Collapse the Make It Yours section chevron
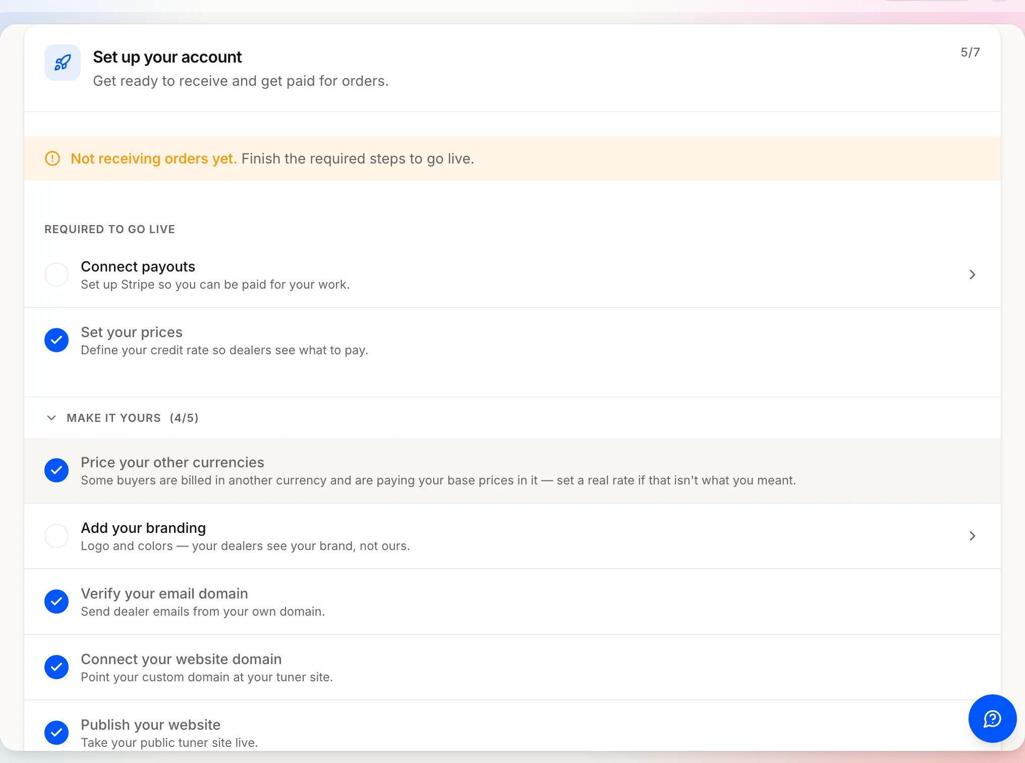Viewport: 1025px width, 763px height. point(51,418)
